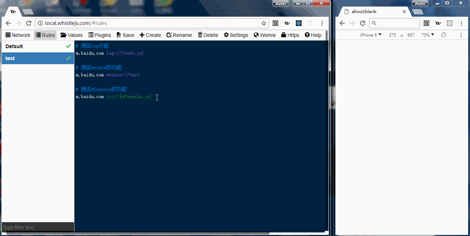The width and height of the screenshot is (470, 236).
Task: Bookmark the page with the star icon
Action: pos(264,23)
